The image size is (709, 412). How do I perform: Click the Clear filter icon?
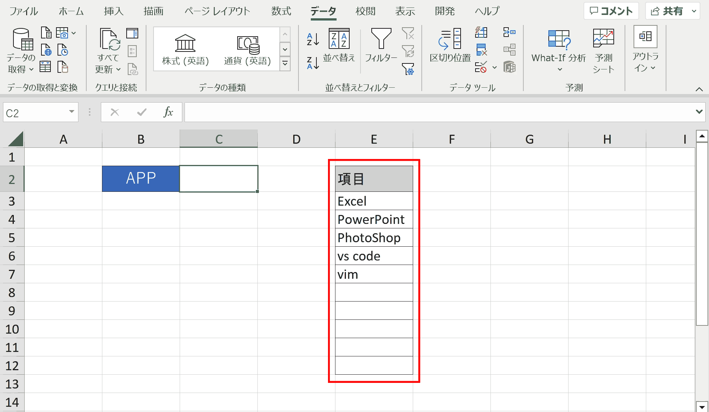(x=408, y=34)
